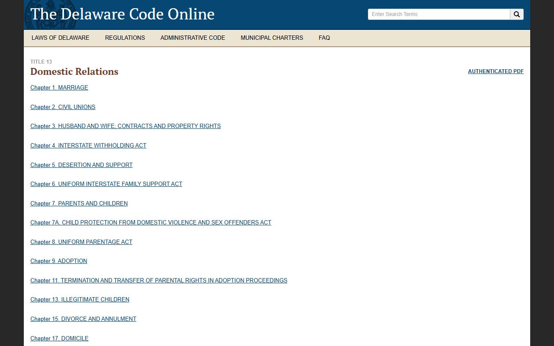Open Municipal Charters menu item
This screenshot has height=346, width=554.
[x=272, y=38]
